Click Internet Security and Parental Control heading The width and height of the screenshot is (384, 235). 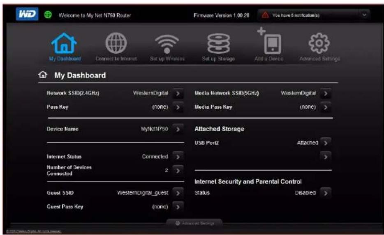coord(248,182)
